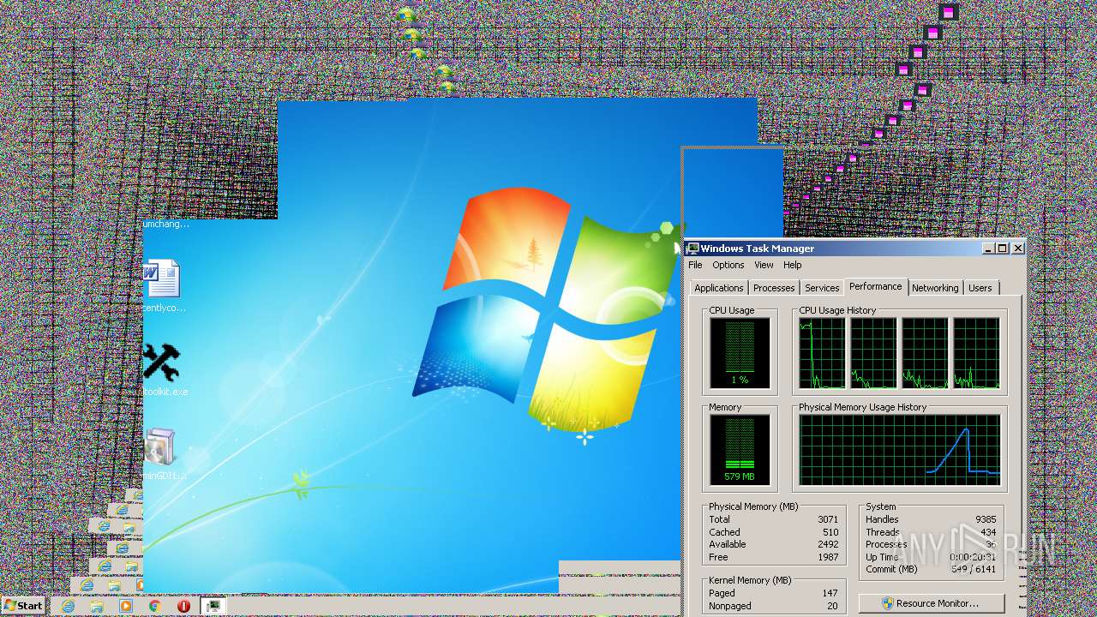Image resolution: width=1097 pixels, height=617 pixels.
Task: Click the Commit (MB) label
Action: [891, 569]
